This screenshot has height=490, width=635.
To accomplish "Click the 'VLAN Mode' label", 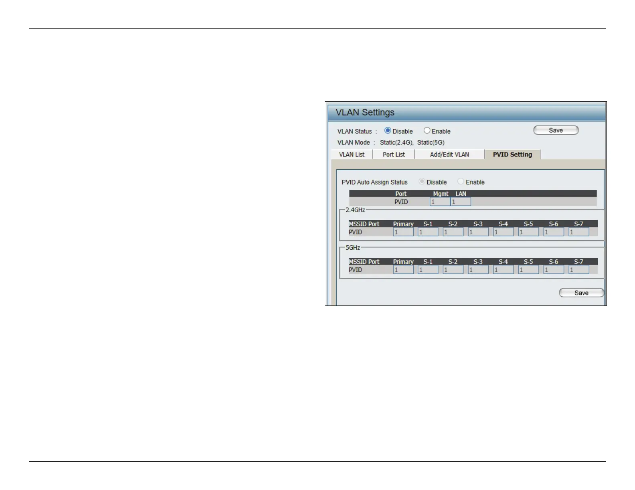I will click(354, 143).
